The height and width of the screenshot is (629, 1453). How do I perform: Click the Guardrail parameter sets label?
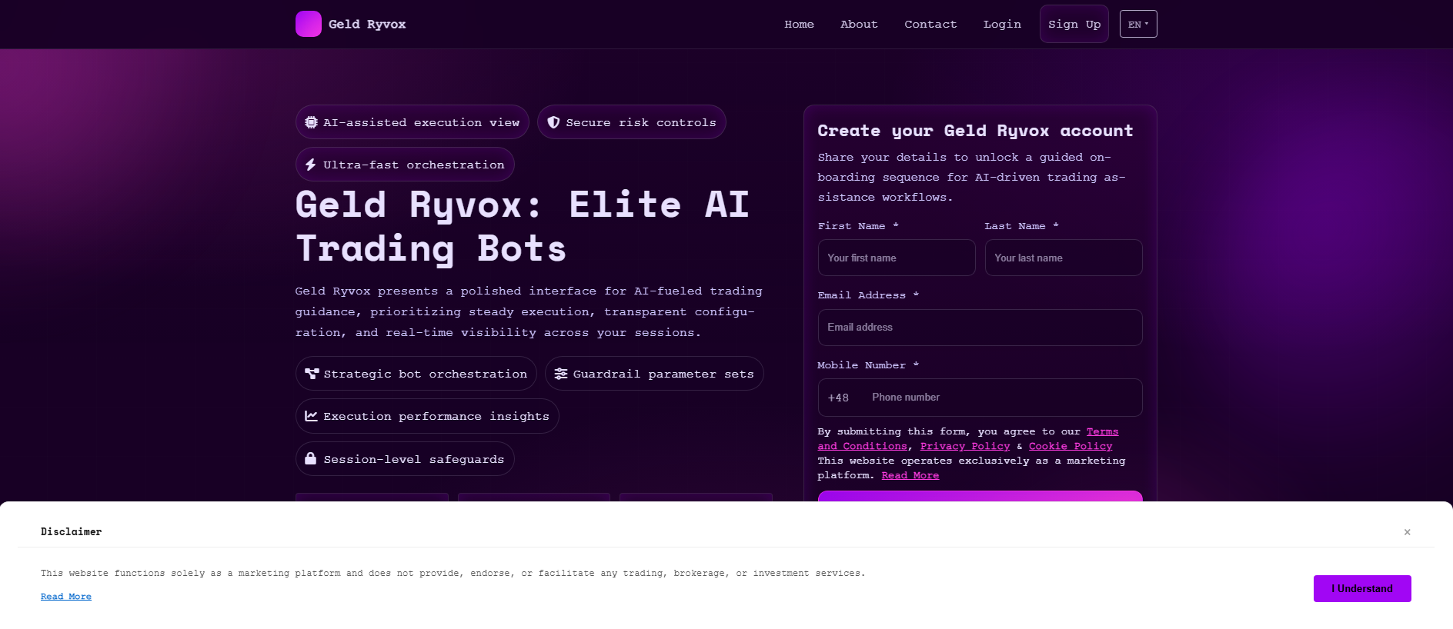[x=663, y=374]
